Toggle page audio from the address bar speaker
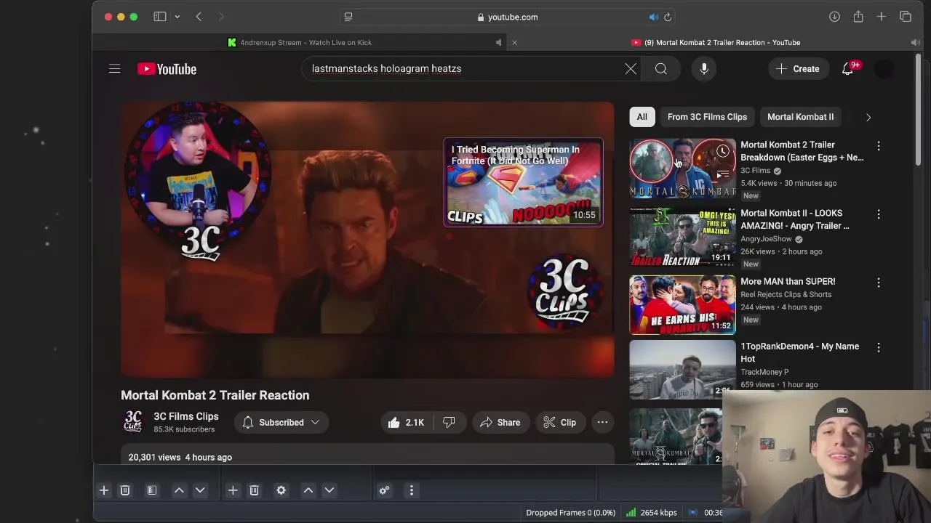The height and width of the screenshot is (523, 931). pyautogui.click(x=653, y=17)
